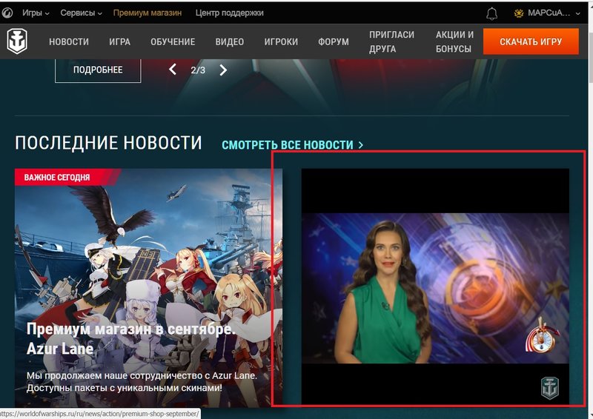Click the Wargaming logo icon in top bar
Viewport: 593px width, 419px height.
7,13
